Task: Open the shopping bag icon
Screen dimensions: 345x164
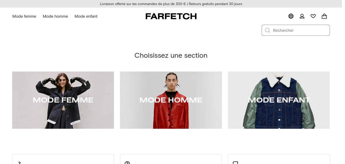Action: point(324,16)
